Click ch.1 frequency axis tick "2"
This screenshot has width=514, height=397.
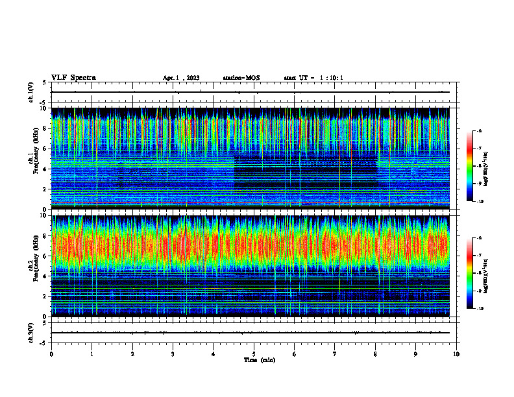point(45,189)
